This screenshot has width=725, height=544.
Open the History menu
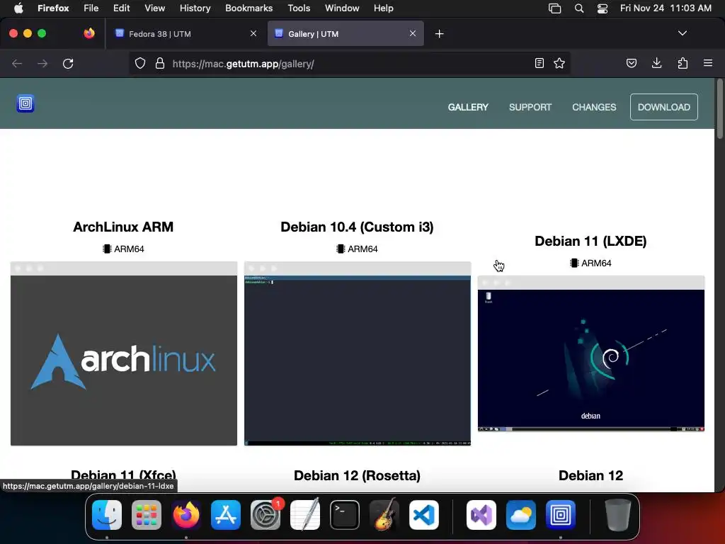click(x=195, y=8)
